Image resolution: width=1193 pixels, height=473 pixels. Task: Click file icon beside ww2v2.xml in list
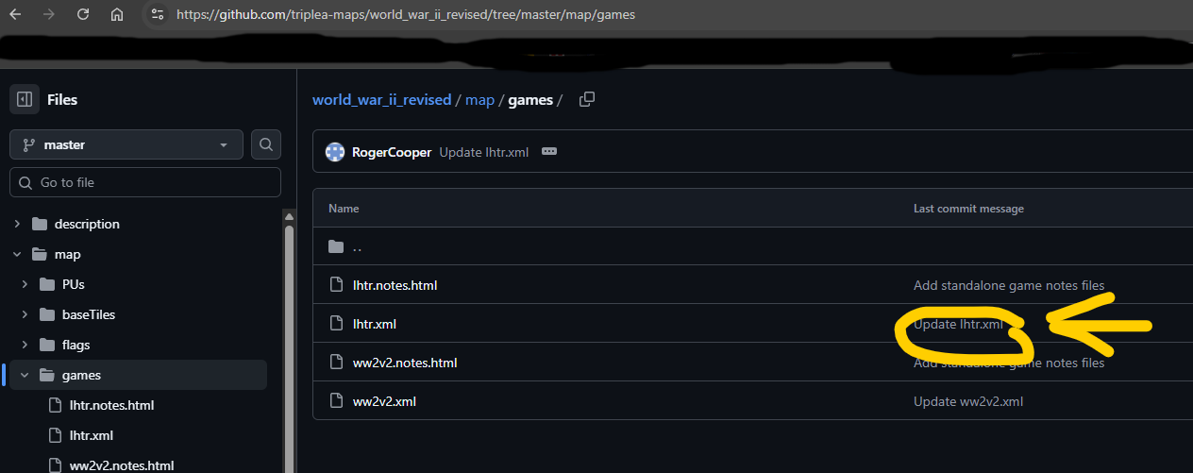[x=336, y=401]
